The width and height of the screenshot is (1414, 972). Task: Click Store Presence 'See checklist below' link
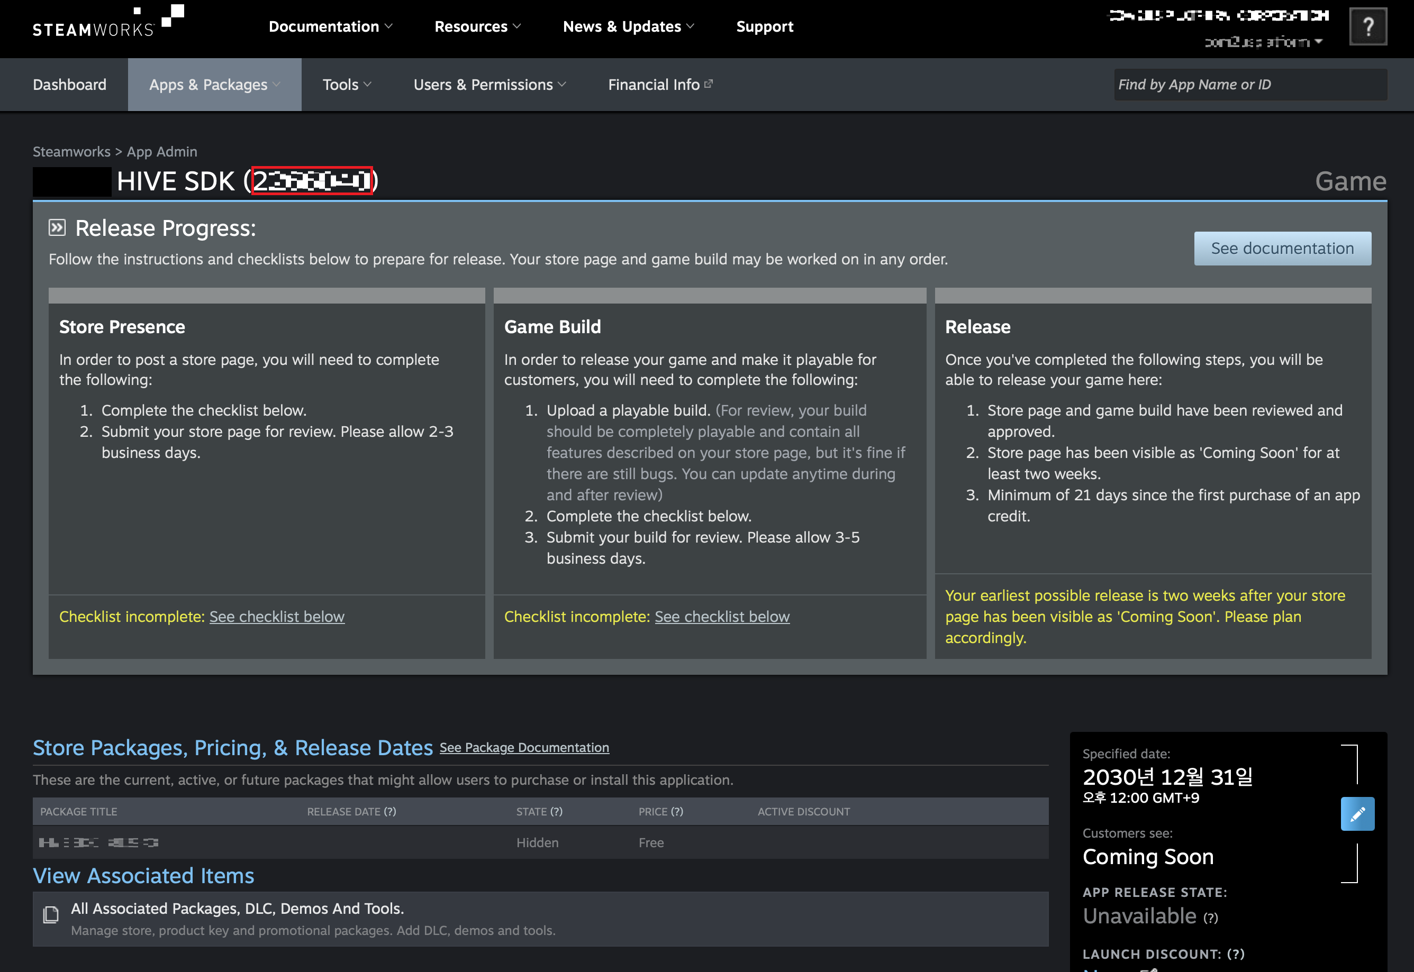277,616
